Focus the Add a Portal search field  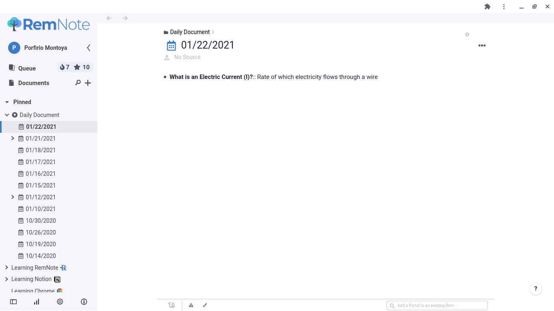[437, 305]
